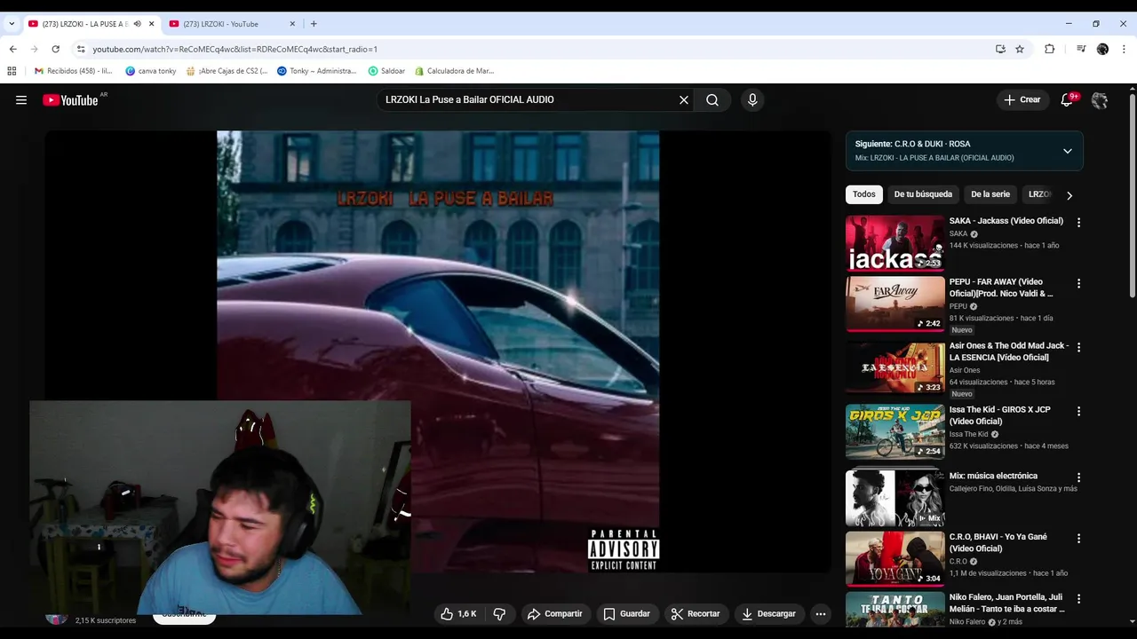1137x639 pixels.
Task: Open Chrome media control icon
Action: [x=1081, y=49]
